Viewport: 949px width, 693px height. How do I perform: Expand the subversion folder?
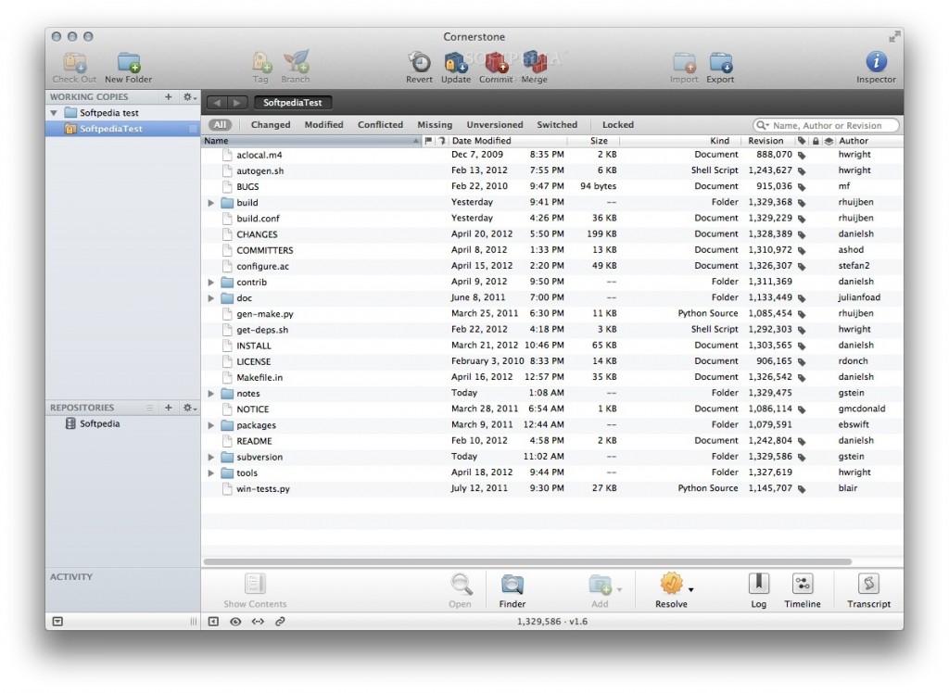(210, 457)
